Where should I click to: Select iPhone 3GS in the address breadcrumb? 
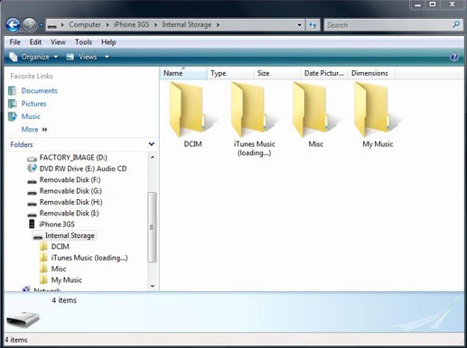coord(131,24)
